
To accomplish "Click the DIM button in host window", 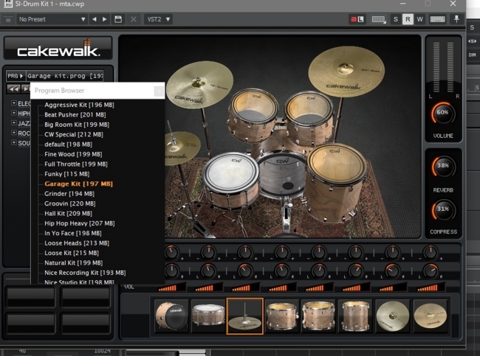I will pyautogui.click(x=472, y=55).
